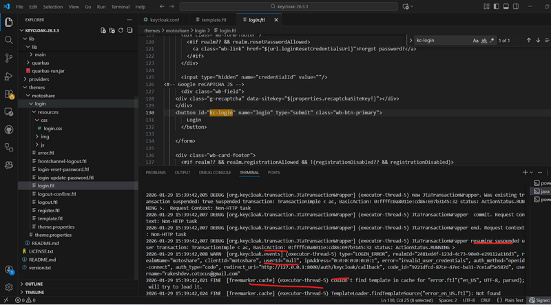Expand the providers folder

click(x=39, y=79)
